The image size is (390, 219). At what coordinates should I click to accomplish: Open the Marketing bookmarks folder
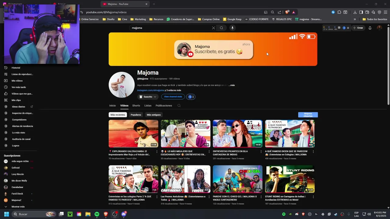click(138, 19)
